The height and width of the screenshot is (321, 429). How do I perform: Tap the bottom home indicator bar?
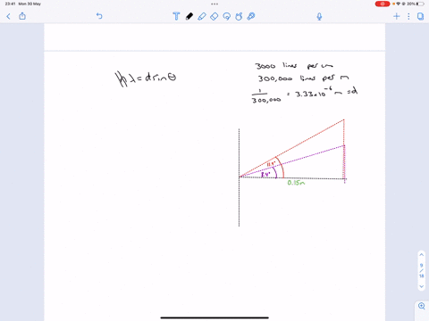point(214,317)
